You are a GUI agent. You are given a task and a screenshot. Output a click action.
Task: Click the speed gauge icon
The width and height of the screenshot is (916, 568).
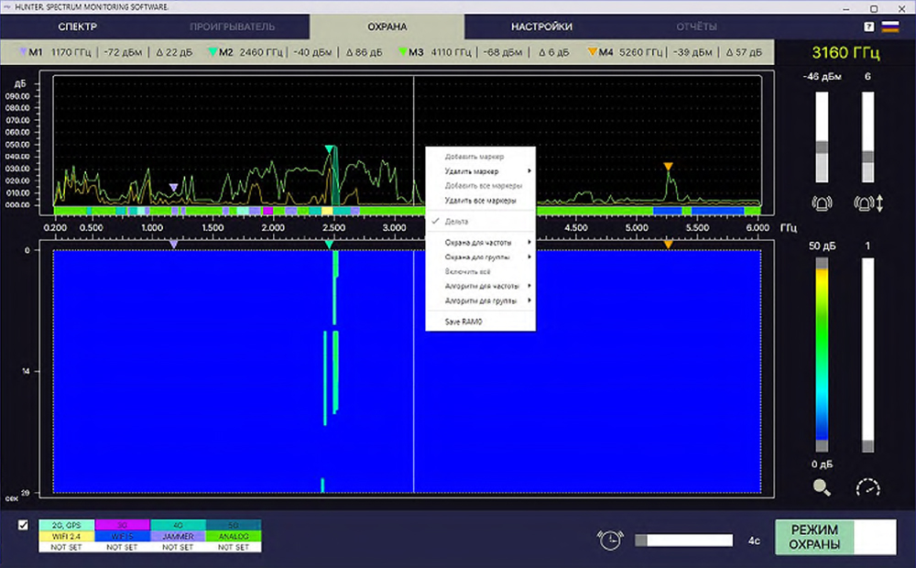click(867, 487)
